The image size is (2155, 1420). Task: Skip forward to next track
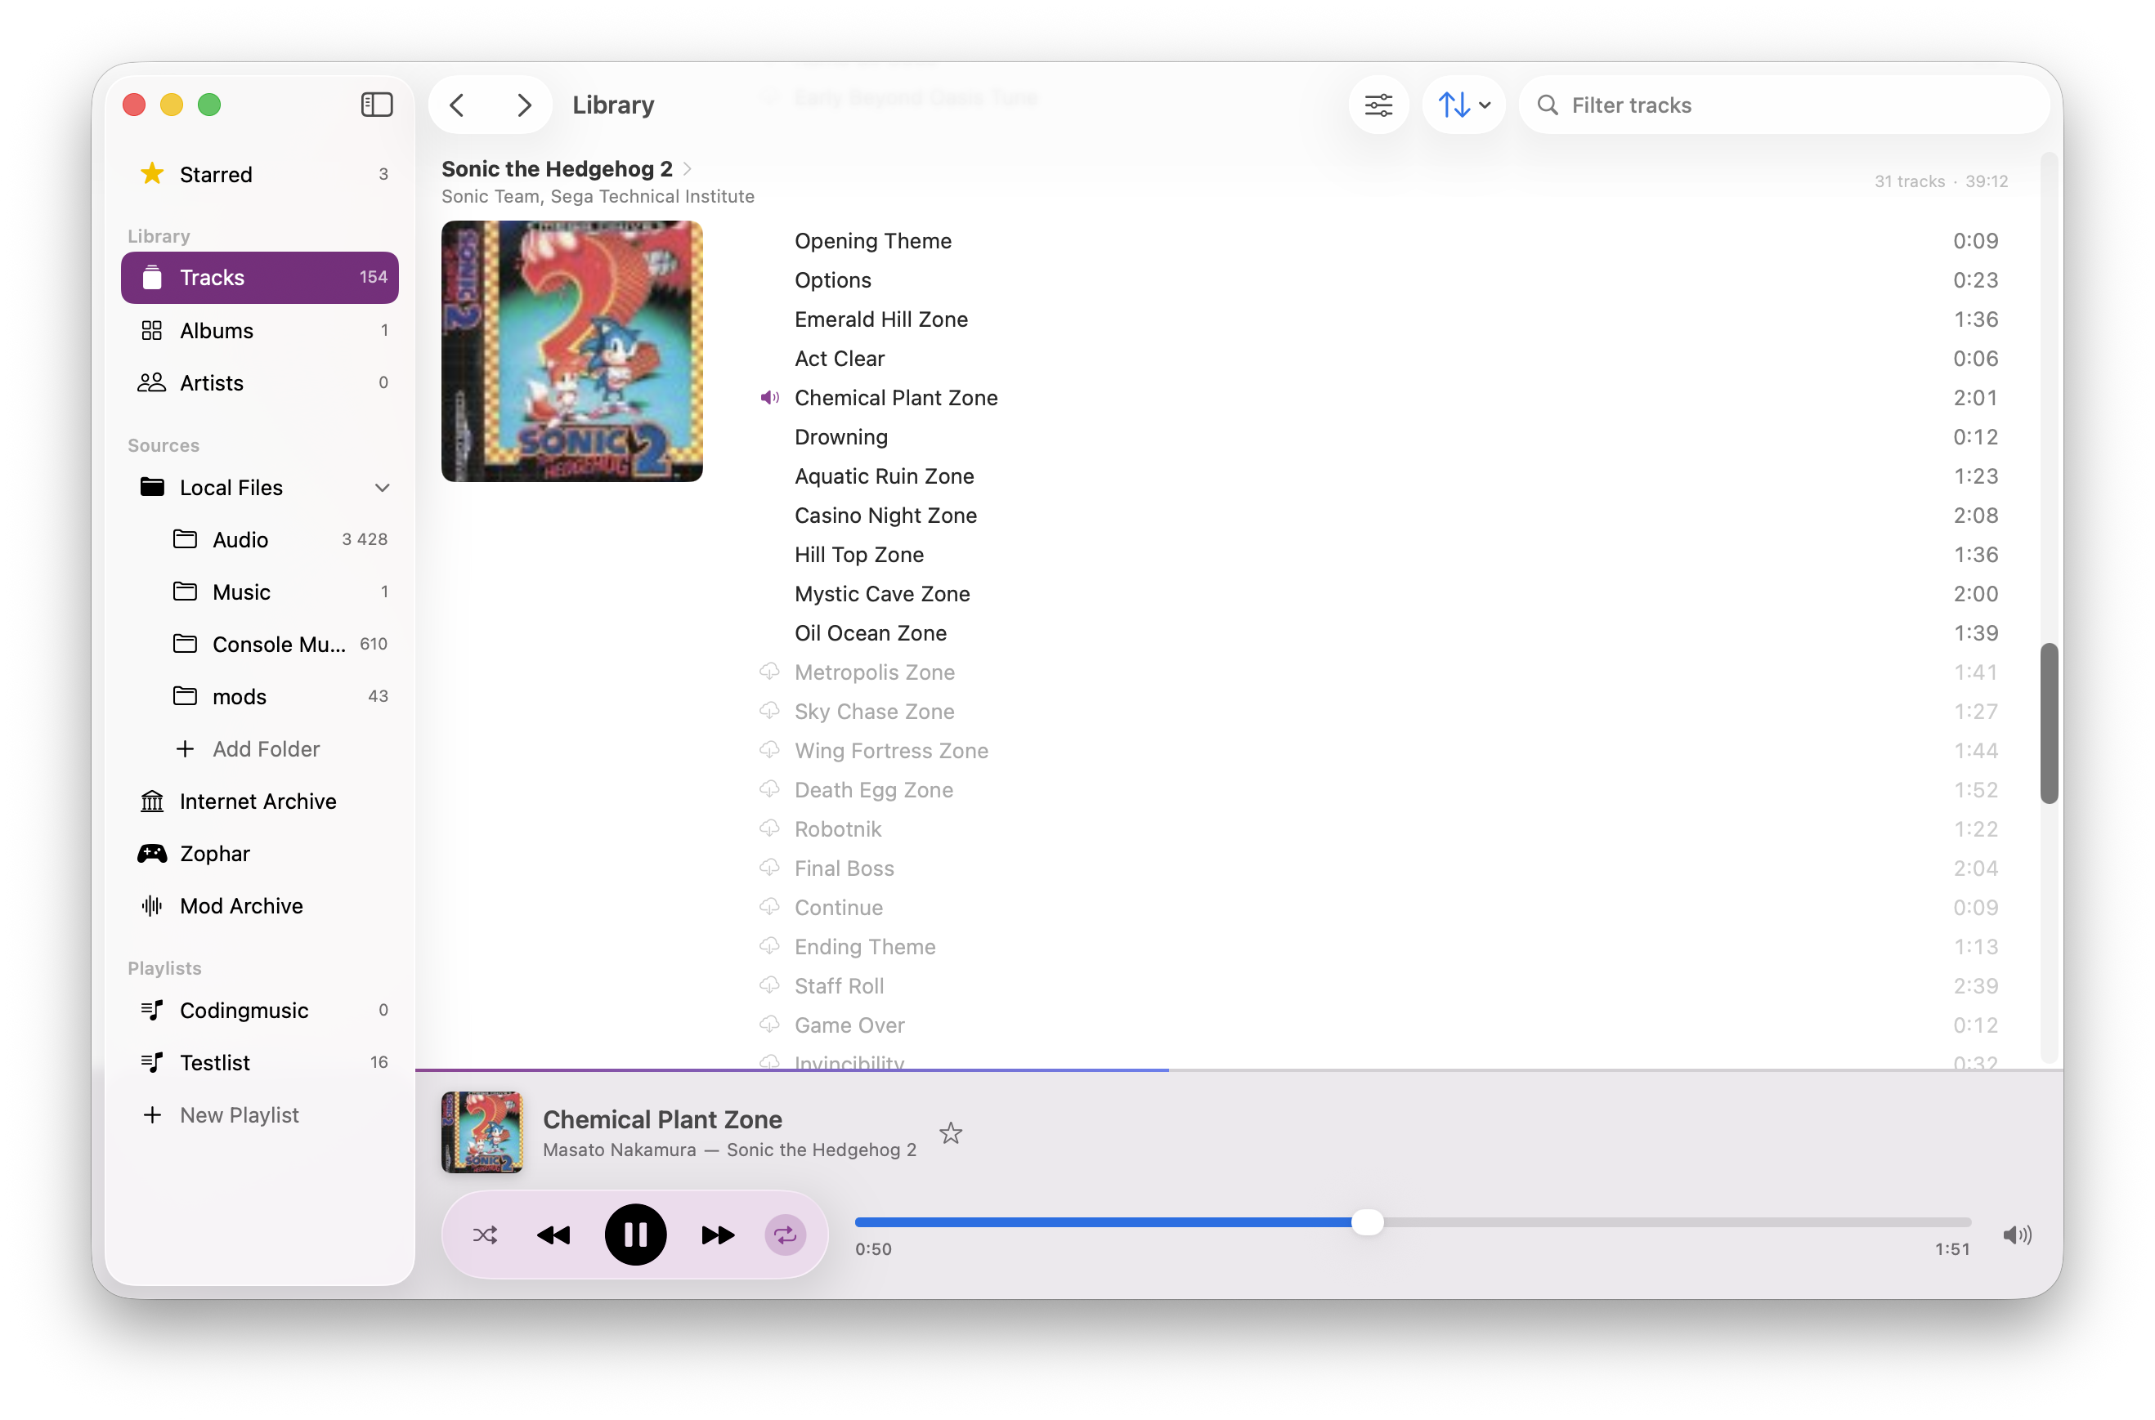[x=718, y=1235]
